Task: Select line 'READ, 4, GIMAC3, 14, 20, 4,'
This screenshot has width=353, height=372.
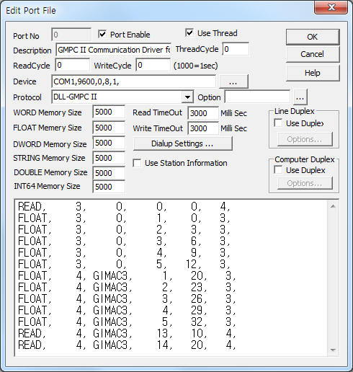Action: (127, 345)
